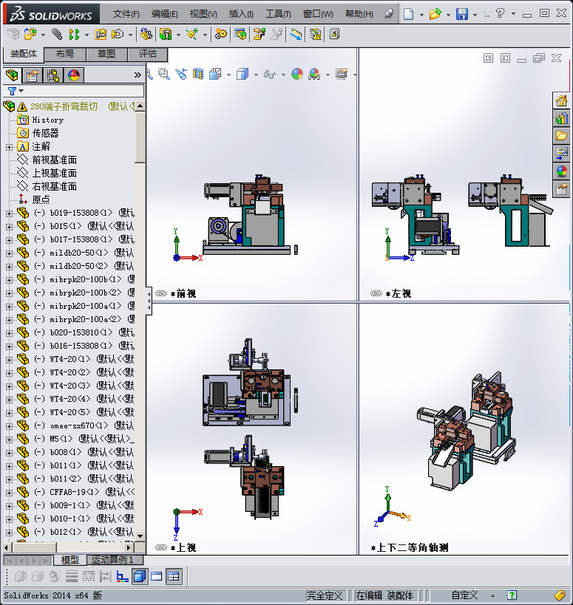Select the 传感器 sensors item in tree

(45, 133)
